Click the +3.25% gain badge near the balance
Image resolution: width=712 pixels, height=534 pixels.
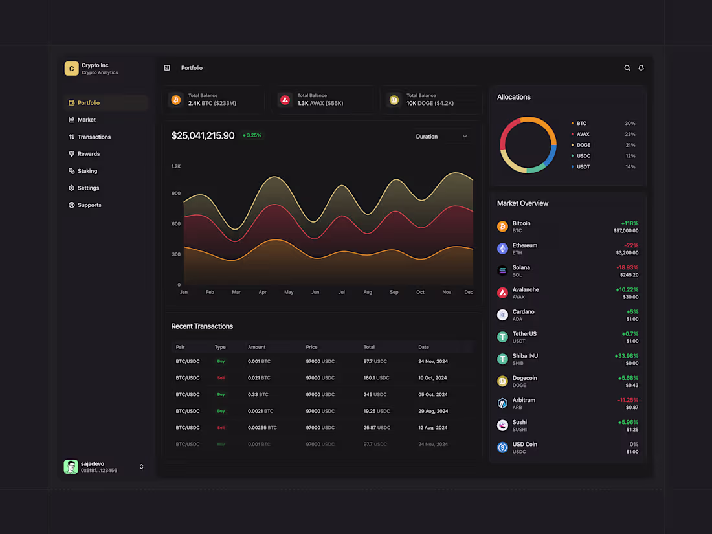(252, 135)
